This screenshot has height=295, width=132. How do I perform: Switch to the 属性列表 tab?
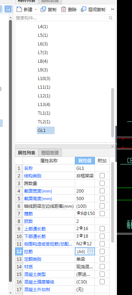[27, 153]
